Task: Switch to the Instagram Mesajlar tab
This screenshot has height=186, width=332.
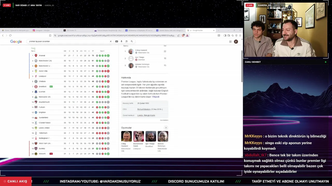Action: 47,30
